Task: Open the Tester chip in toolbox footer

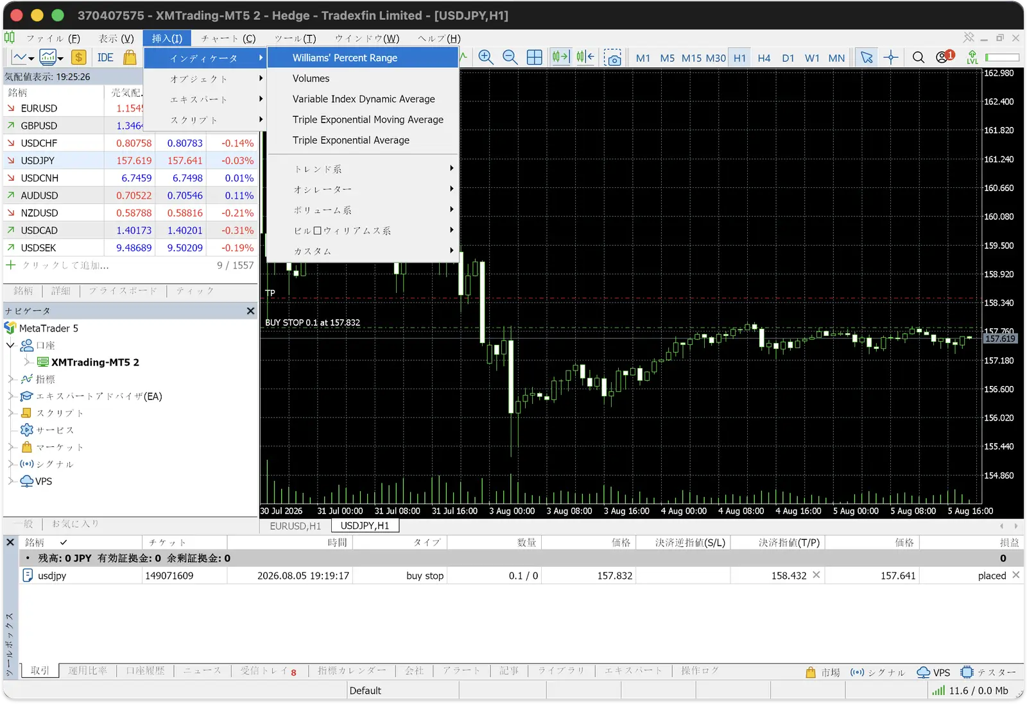Action: (988, 673)
